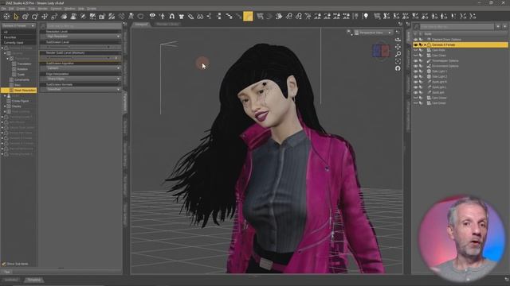This screenshot has width=510, height=286.
Task: Click the Cam Wide row's camera icon
Action: (429, 50)
